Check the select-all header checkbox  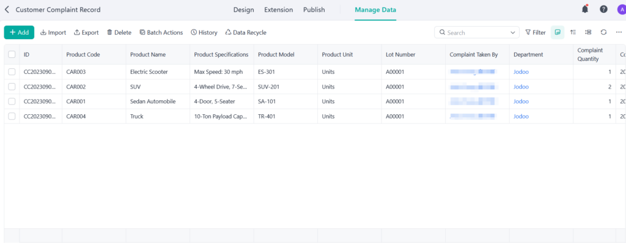12,55
